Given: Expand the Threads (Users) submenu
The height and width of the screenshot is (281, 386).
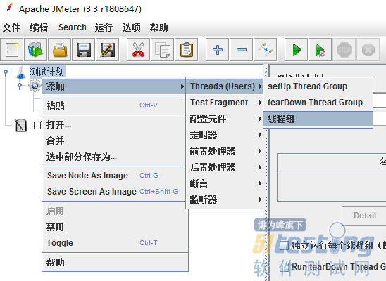Looking at the screenshot, I should (x=225, y=86).
